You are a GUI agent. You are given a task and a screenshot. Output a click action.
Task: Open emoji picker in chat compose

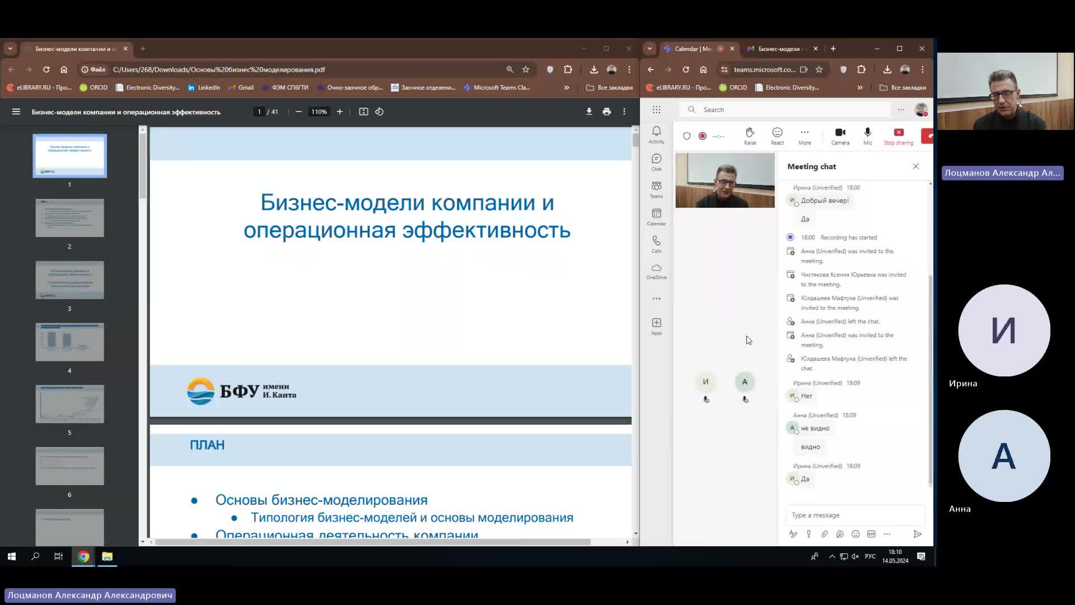click(x=856, y=534)
